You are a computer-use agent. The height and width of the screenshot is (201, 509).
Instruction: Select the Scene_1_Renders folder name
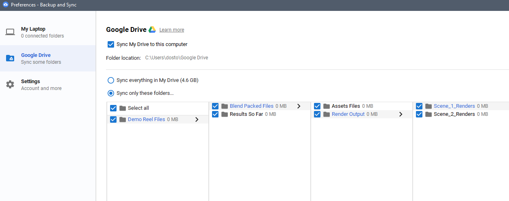454,106
